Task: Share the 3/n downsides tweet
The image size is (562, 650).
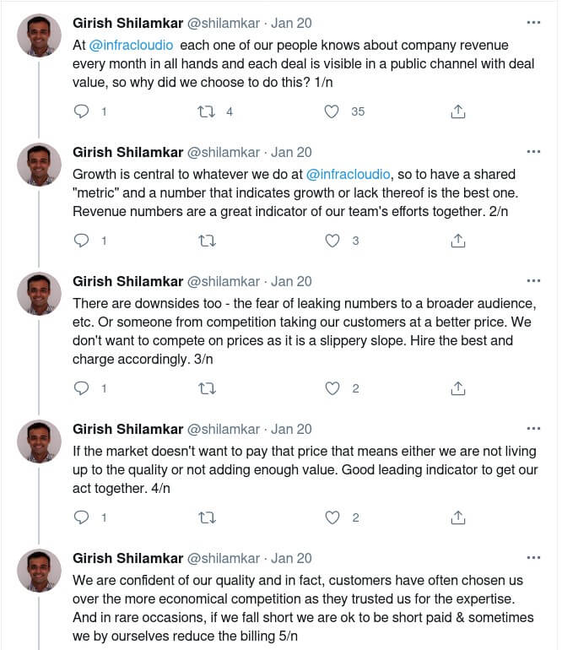Action: click(458, 388)
